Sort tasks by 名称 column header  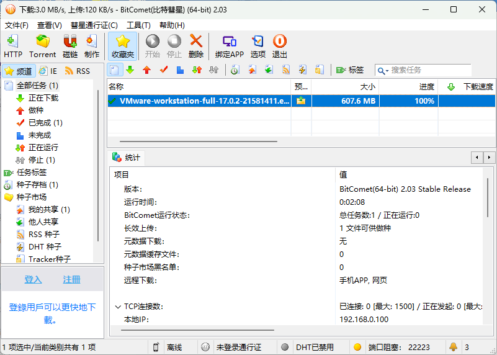199,87
